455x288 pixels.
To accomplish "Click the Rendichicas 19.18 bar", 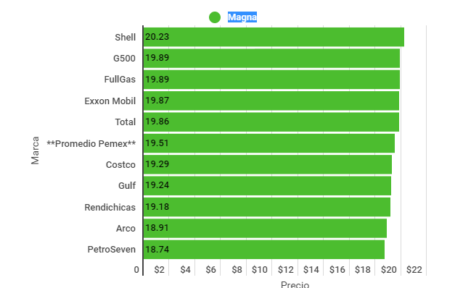I will [x=267, y=207].
